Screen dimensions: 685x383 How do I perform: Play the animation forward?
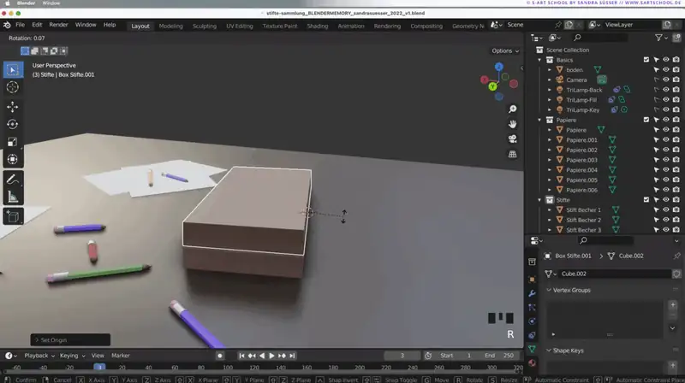click(x=271, y=356)
